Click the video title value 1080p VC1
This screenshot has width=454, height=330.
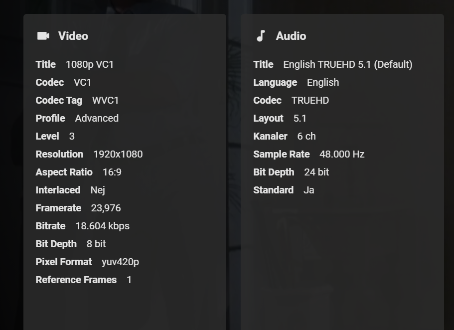[90, 64]
